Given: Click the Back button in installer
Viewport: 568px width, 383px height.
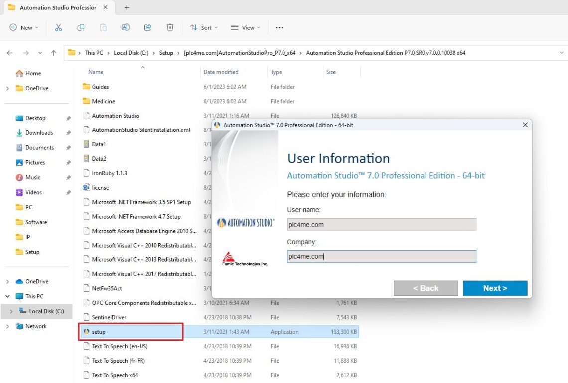Looking at the screenshot, I should (x=426, y=288).
